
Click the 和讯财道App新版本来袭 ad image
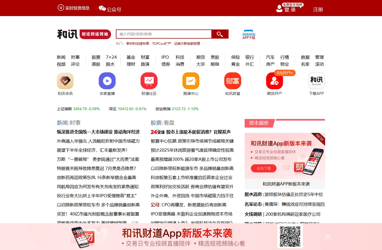[x=285, y=156]
